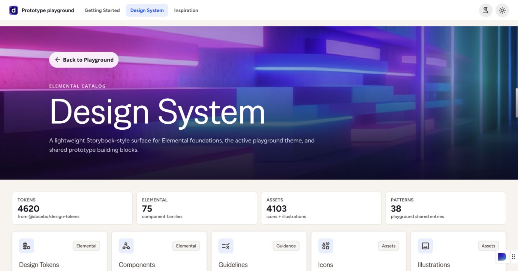
Task: Select the Design System tab
Action: tap(147, 10)
